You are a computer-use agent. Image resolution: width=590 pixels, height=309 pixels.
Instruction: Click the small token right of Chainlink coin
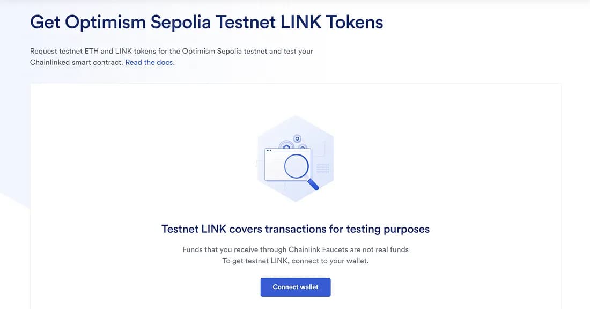303,148
